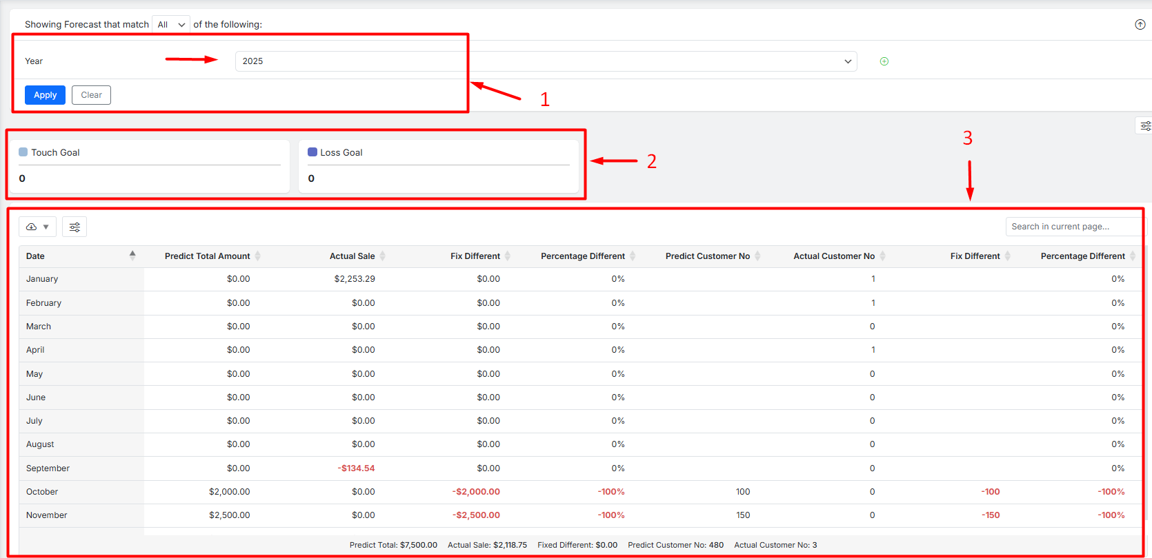Open the match All dropdown
The width and height of the screenshot is (1152, 558).
pos(171,25)
